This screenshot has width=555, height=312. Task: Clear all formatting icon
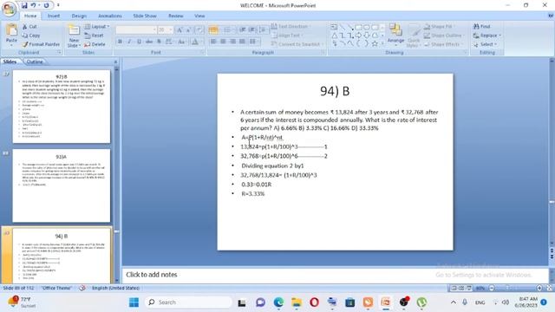click(199, 30)
